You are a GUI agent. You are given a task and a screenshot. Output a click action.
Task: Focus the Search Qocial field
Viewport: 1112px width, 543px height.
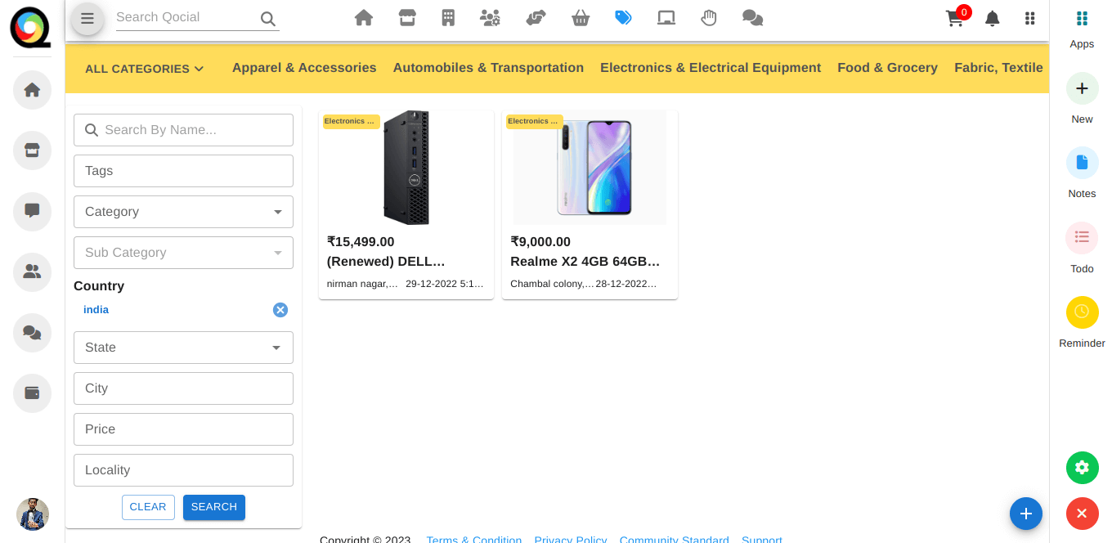(x=186, y=17)
